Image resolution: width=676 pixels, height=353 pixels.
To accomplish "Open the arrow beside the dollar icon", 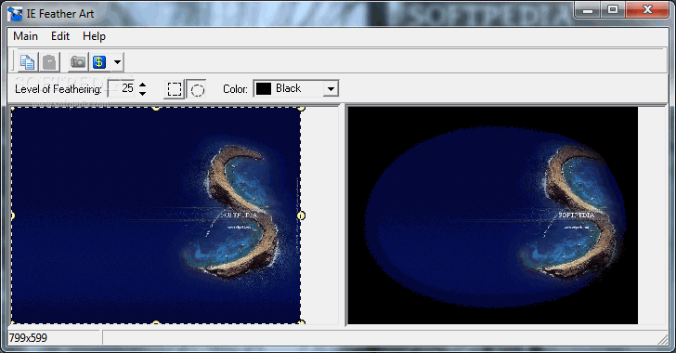I will [117, 62].
